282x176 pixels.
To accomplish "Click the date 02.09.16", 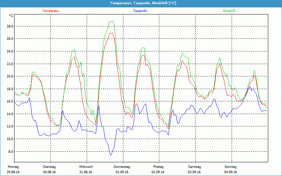I will click(158, 172).
